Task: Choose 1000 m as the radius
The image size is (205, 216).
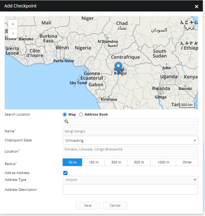Action: click(163, 162)
